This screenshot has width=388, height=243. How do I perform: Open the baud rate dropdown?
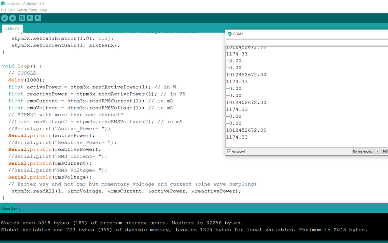[385, 151]
